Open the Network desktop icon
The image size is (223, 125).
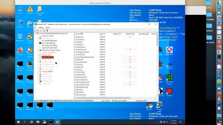(20, 24)
